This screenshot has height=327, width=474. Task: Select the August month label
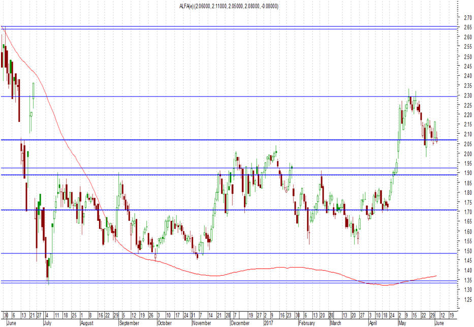point(87,323)
